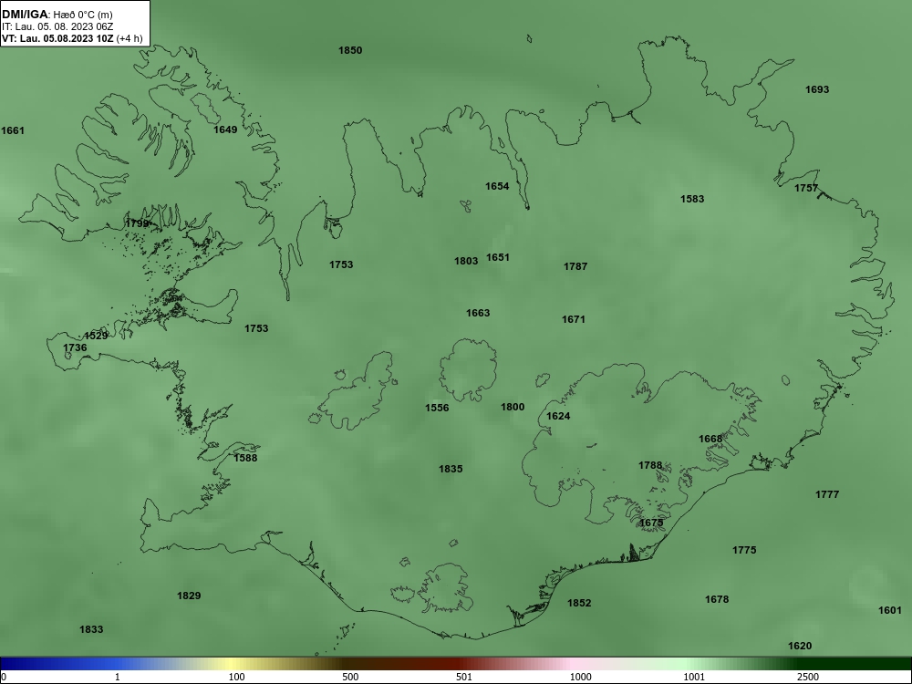This screenshot has width=912, height=684.
Task: Select the 1788 value on the southeast glacier
Action: point(650,465)
